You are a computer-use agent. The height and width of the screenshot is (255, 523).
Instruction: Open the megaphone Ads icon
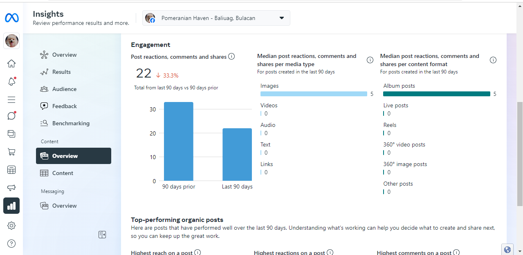point(11,188)
